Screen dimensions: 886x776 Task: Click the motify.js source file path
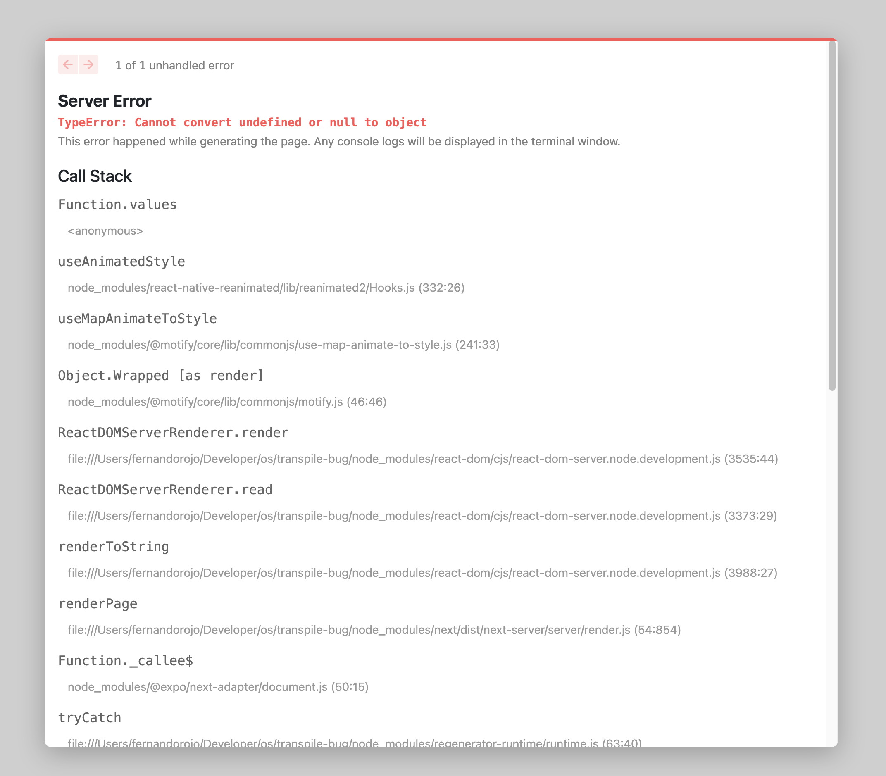coord(227,402)
